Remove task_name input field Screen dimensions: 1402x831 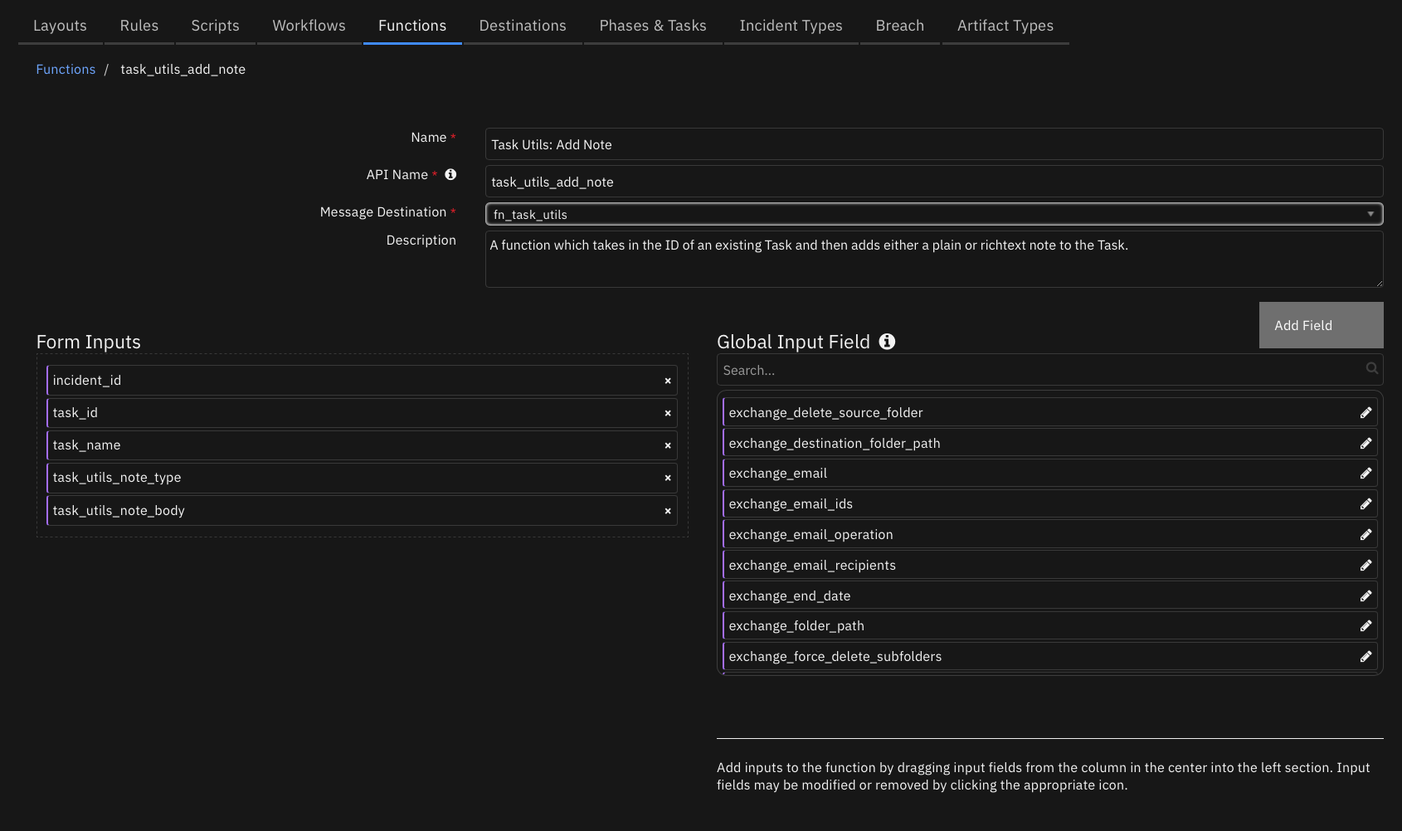pos(668,445)
